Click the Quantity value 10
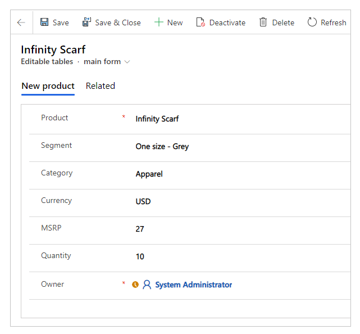The height and width of the screenshot is (334, 360). coord(140,256)
